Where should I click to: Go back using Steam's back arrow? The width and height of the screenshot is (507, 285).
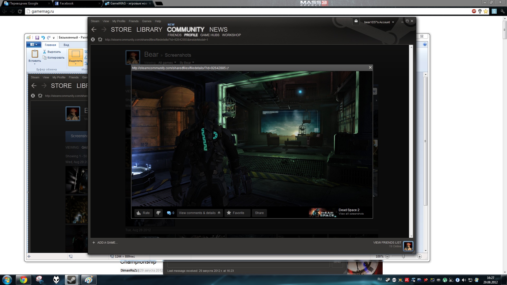(x=94, y=30)
